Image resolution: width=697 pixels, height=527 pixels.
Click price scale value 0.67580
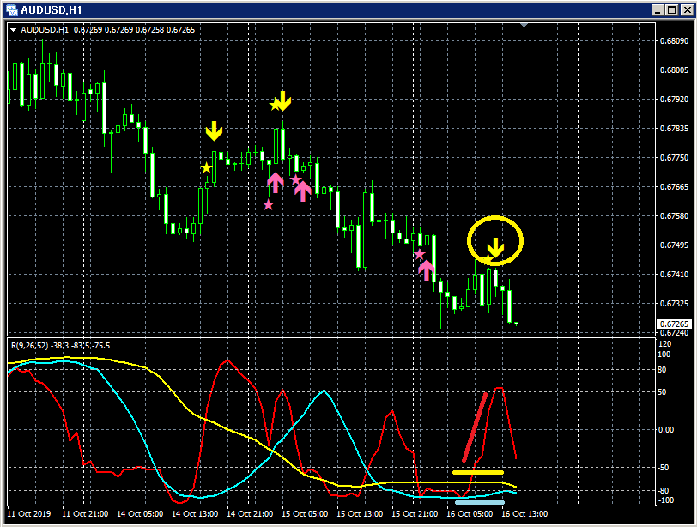point(674,216)
